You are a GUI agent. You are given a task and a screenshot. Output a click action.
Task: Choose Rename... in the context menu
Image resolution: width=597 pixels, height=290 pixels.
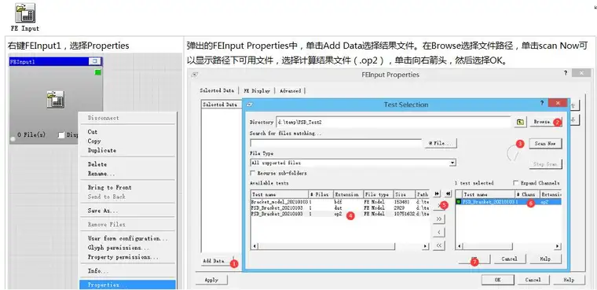[x=128, y=174]
